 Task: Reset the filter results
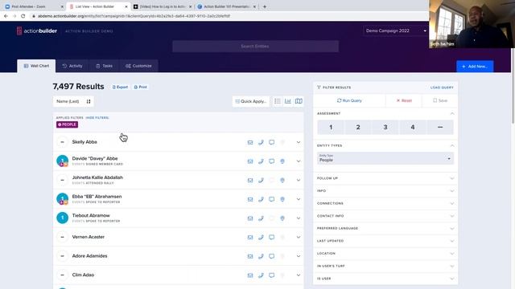404,100
